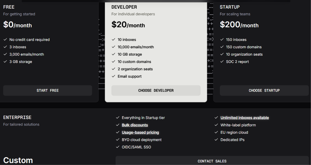The image size is (311, 165).
Task: Click checkmark beside Email support
Action: point(114,76)
